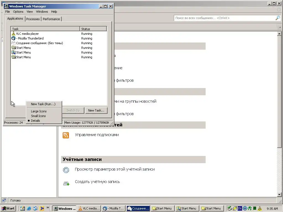The height and width of the screenshot is (212, 283).
Task: Open the Управление подписками link
Action: pos(97,135)
